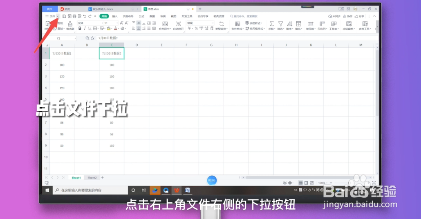Click the Windows taskbar search box
421x219 pixels.
(90, 190)
